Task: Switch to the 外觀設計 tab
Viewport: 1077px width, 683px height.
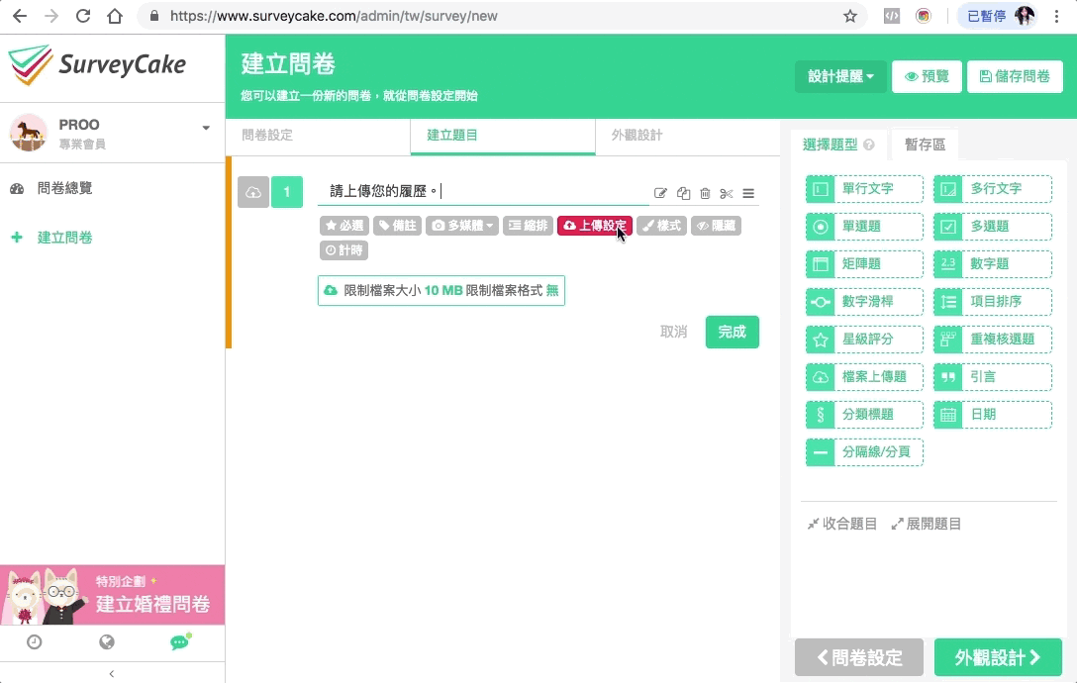Action: tap(636, 136)
